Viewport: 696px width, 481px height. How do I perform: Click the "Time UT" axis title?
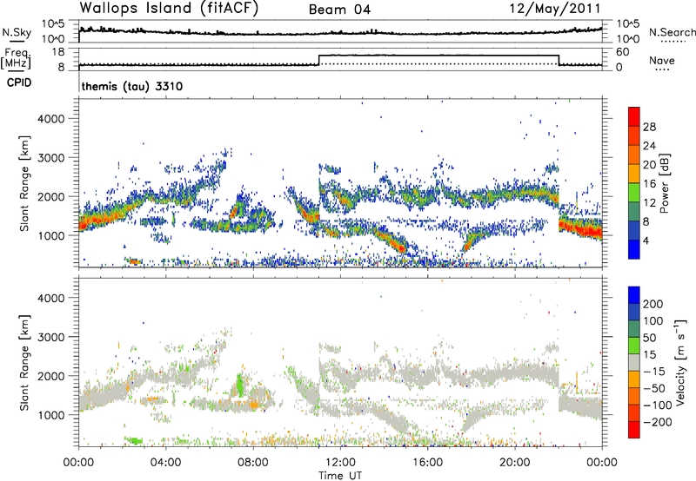[x=340, y=476]
